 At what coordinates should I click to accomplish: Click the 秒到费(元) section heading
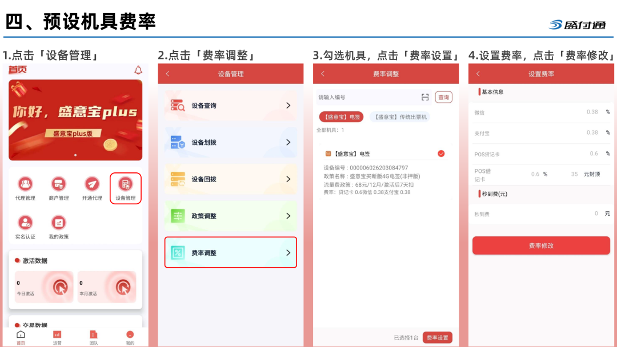tap(495, 193)
